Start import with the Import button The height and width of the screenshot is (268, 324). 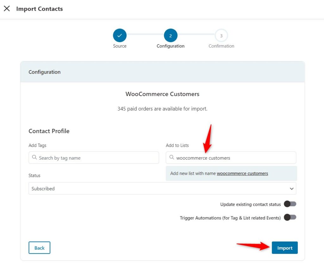click(284, 248)
